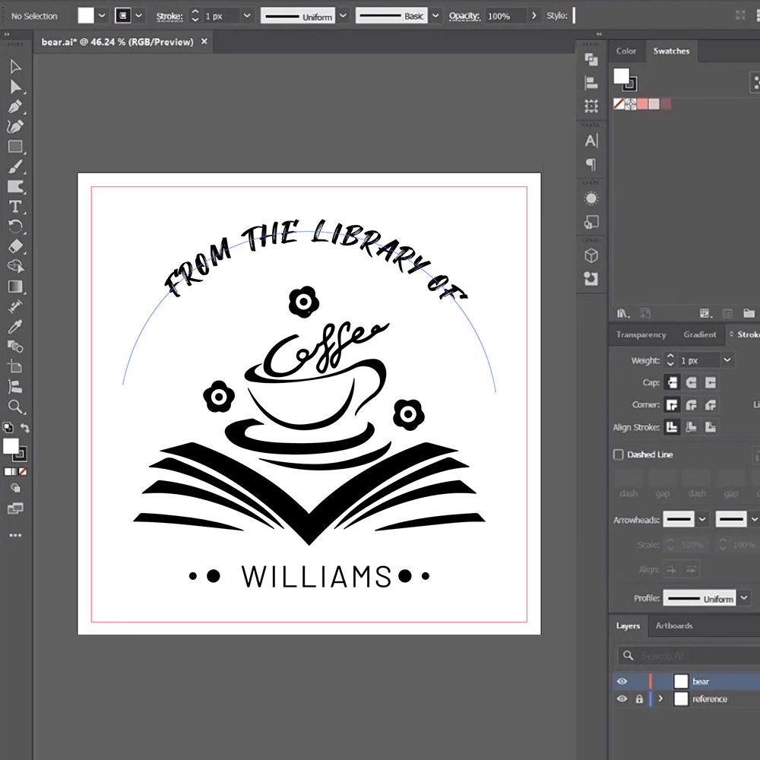Activate the Eyedropper tool
This screenshot has height=760, width=760.
point(15,327)
